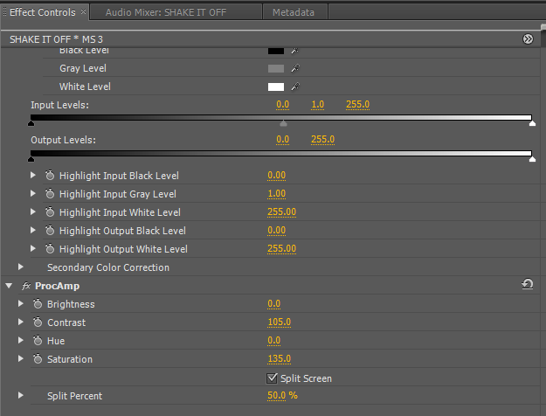The width and height of the screenshot is (546, 416).
Task: Edit Input Levels gamma value 1.0
Action: (x=318, y=105)
